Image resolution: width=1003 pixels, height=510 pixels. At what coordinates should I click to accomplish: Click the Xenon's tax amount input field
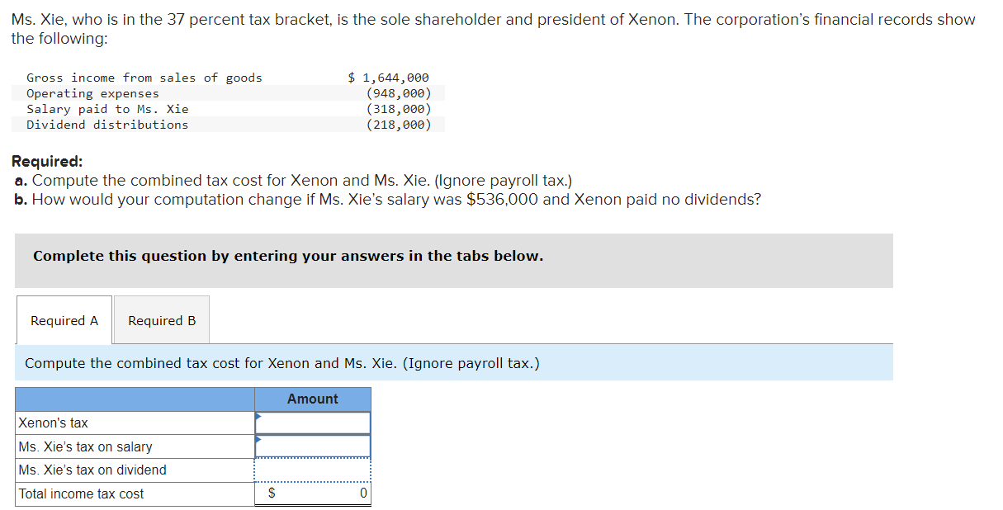click(314, 422)
